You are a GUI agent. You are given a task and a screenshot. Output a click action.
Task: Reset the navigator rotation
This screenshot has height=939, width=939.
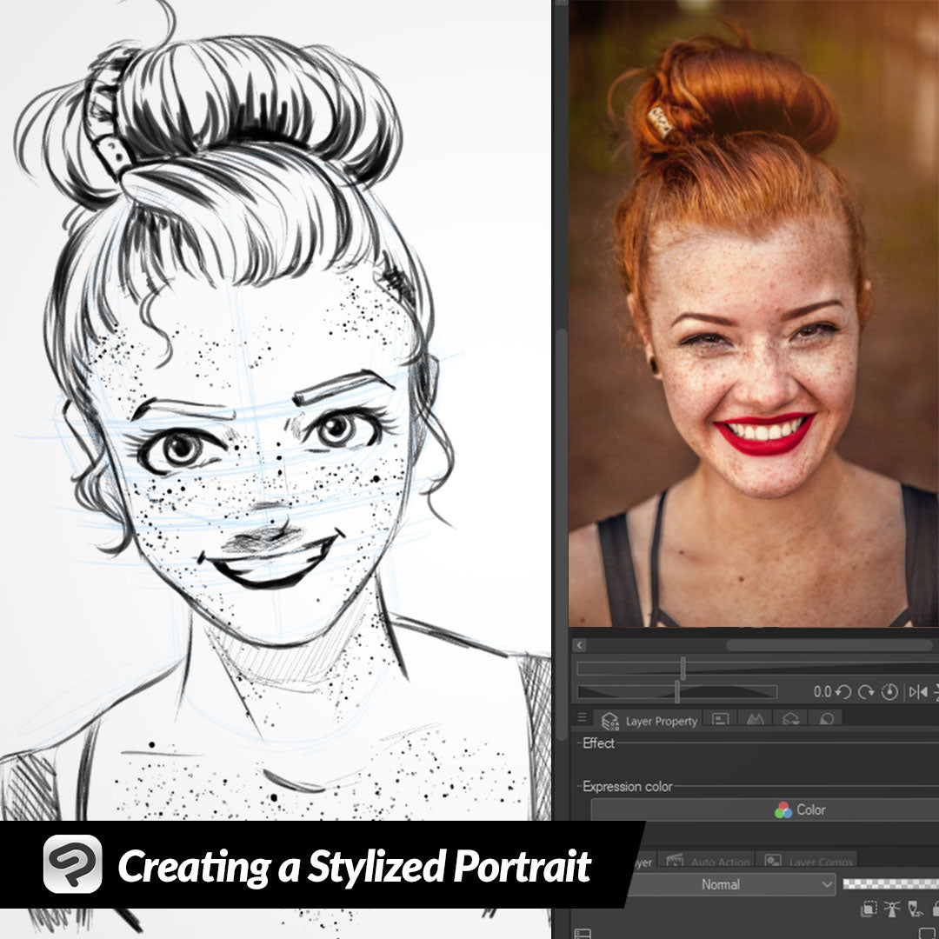pyautogui.click(x=889, y=692)
